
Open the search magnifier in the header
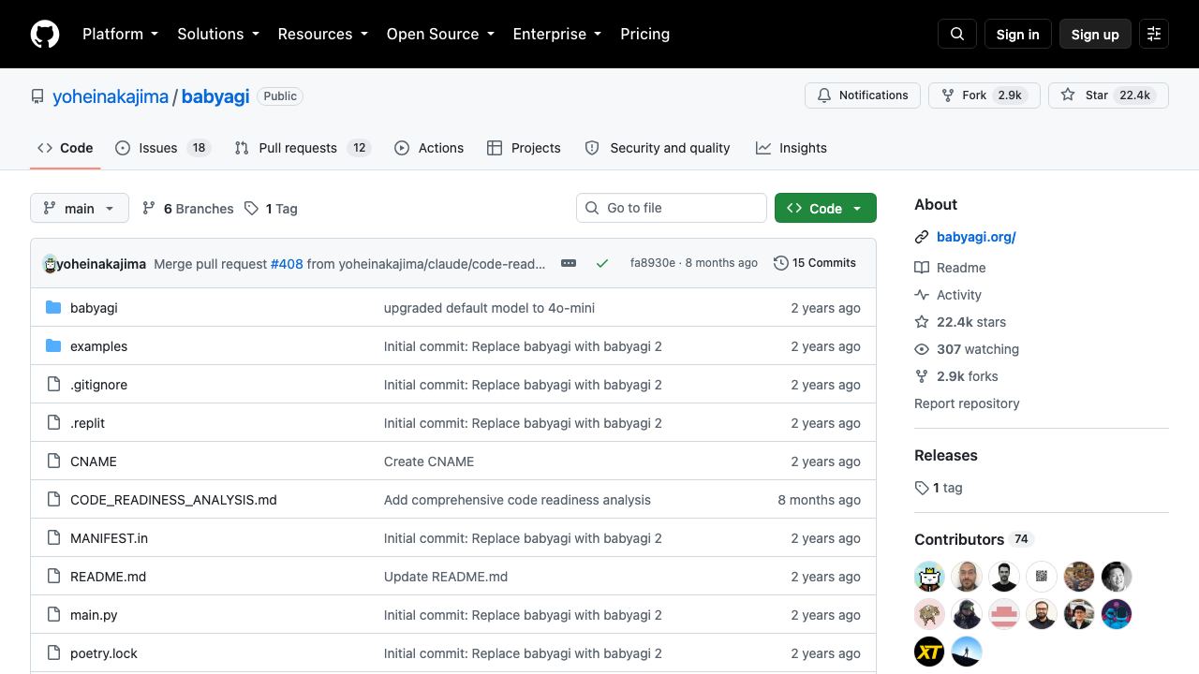point(957,34)
